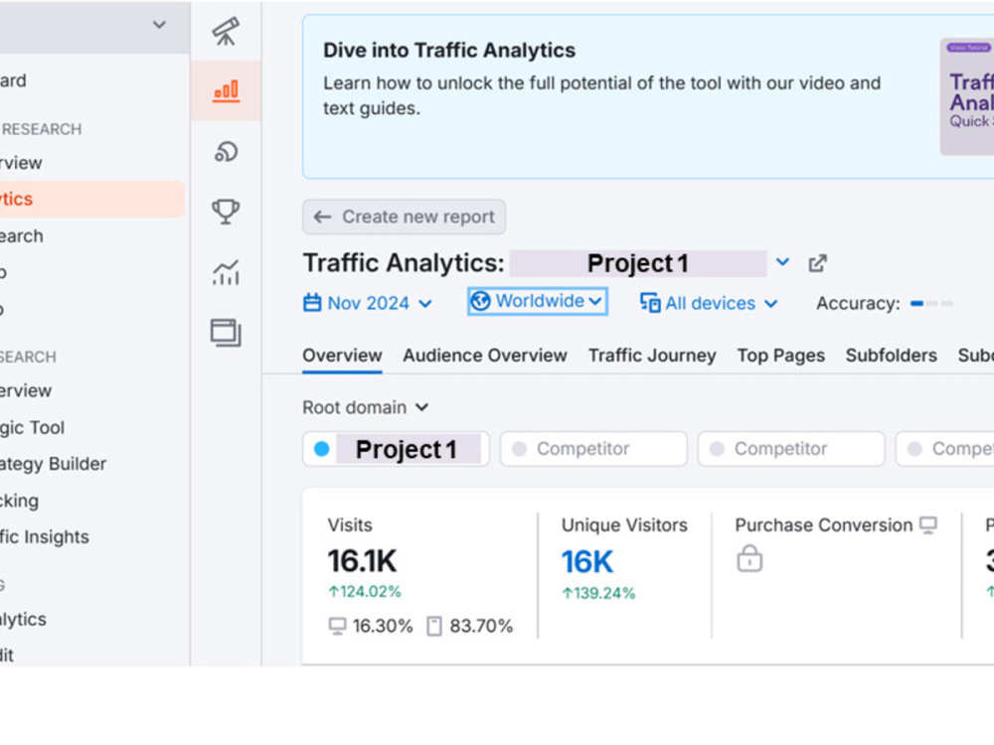
Task: Open the Worldwide location dropdown
Action: (538, 301)
